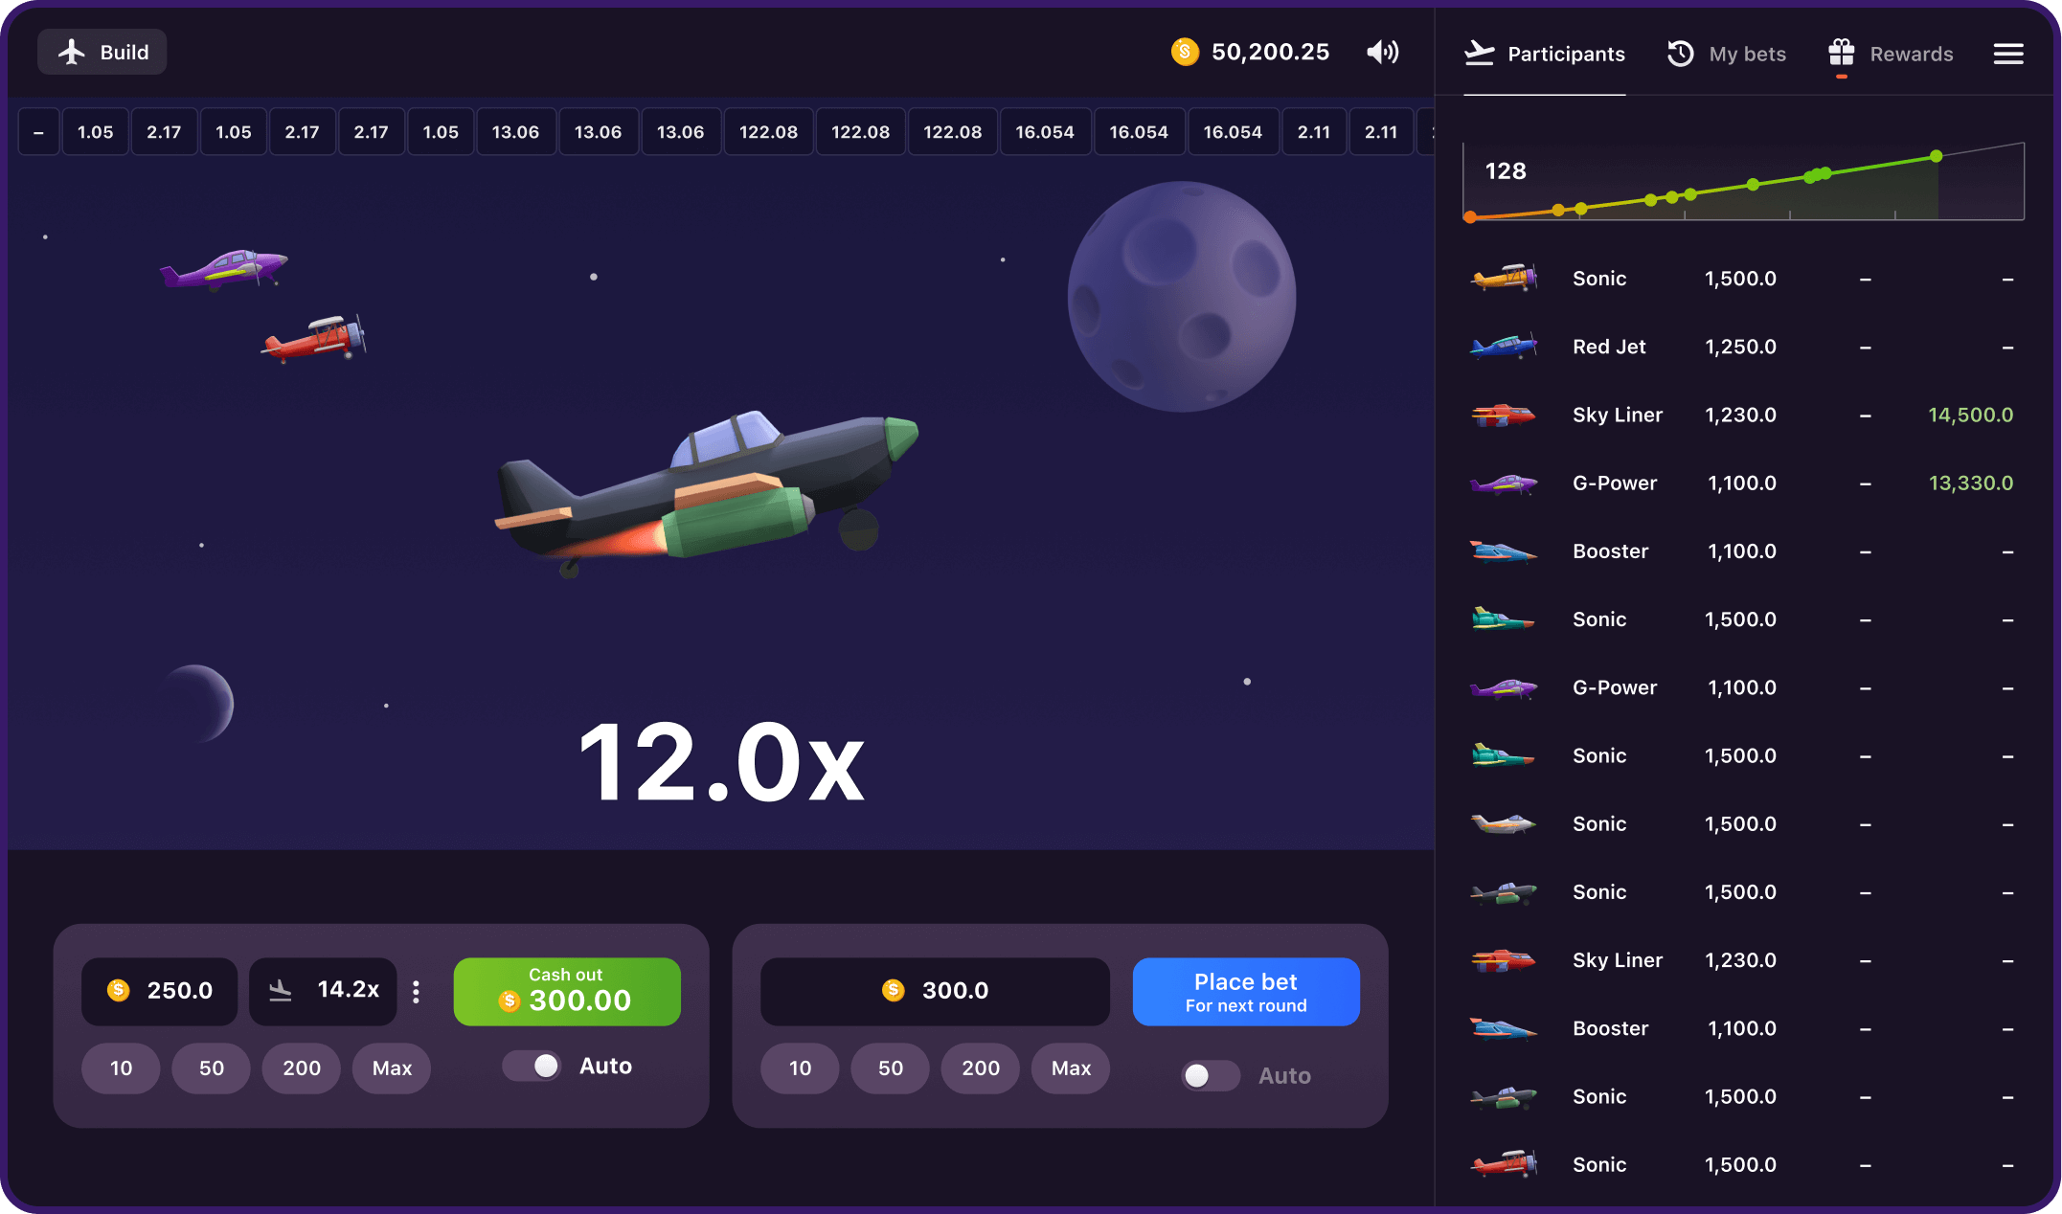The width and height of the screenshot is (2062, 1214).
Task: Click the Red Jet plane icon
Action: coord(1502,346)
